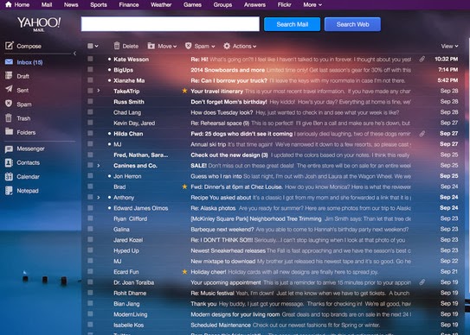Click the Home house icon in top bar
This screenshot has width=470, height=335.
click(9, 4)
